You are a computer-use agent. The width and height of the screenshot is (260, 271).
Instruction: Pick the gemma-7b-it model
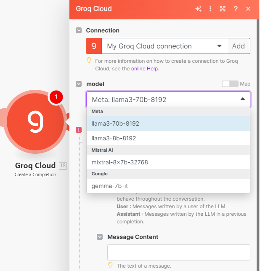(x=168, y=186)
